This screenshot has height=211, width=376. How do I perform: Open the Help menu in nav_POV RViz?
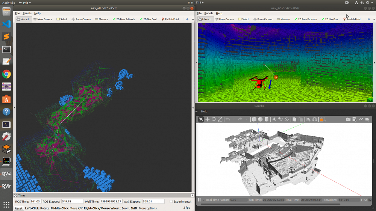tap(219, 13)
